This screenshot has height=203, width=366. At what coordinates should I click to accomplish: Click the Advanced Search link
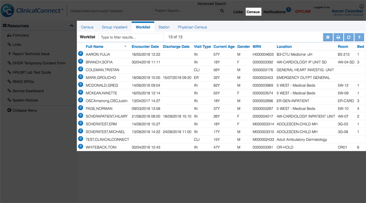pyautogui.click(x=212, y=4)
